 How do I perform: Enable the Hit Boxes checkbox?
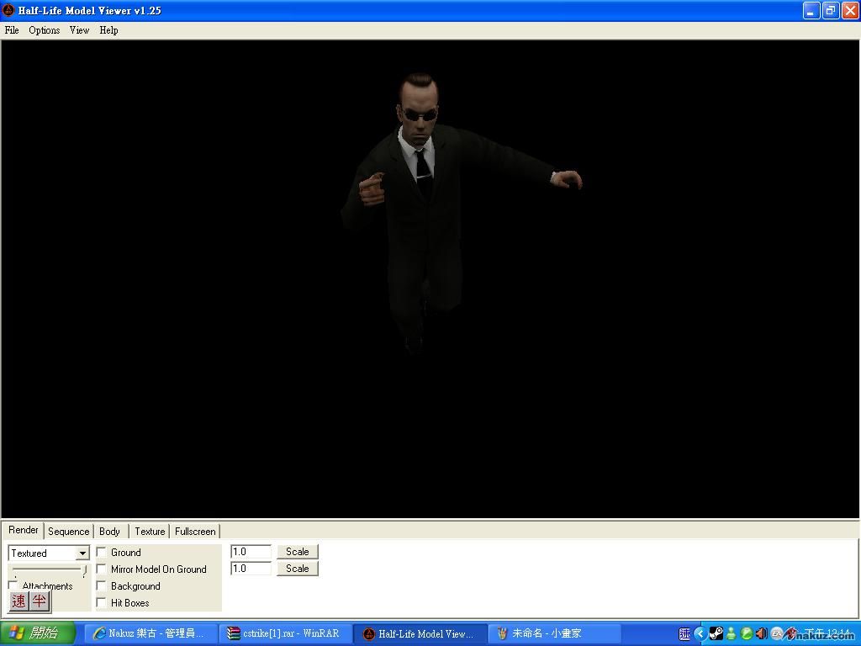tap(102, 602)
